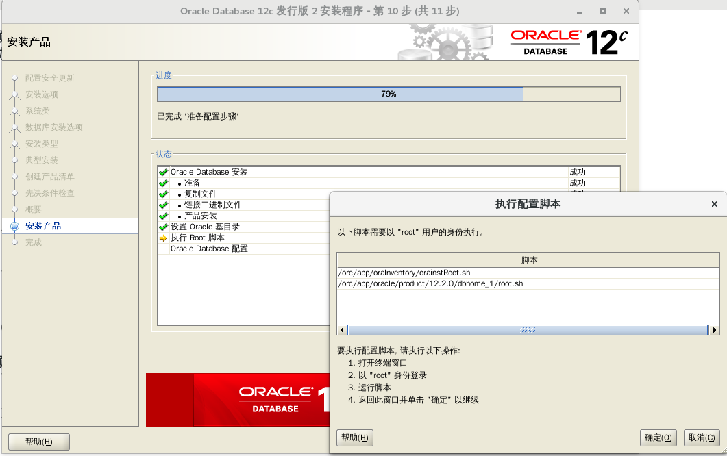Select the orainstRoot.sh script row
727x456 pixels.
point(528,273)
